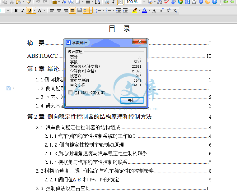237x191 pixels.
Task: Open the character scaling dropdown arrow
Action: click(x=44, y=11)
